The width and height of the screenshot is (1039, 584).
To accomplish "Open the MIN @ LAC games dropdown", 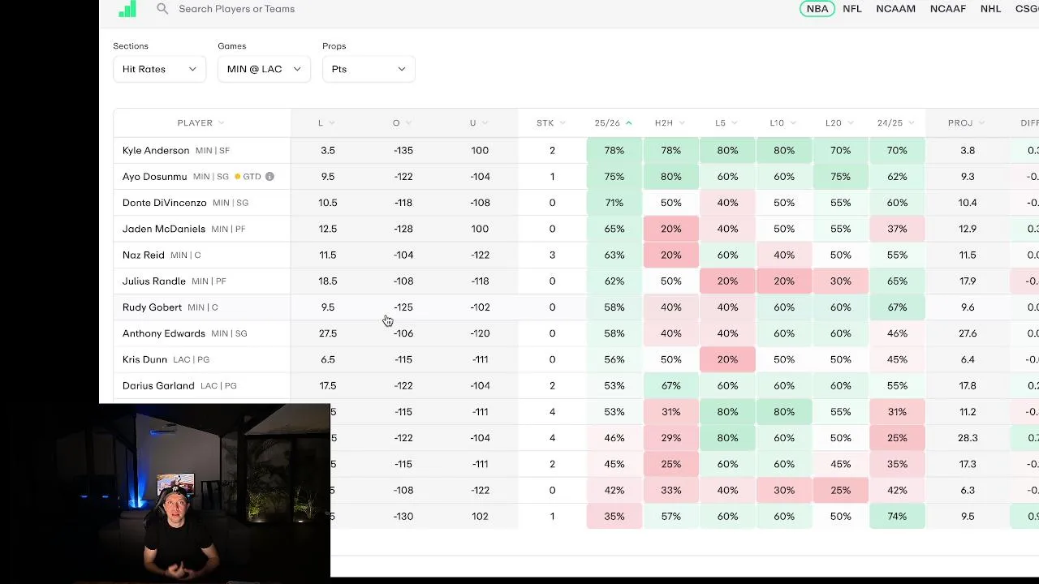I will (264, 69).
